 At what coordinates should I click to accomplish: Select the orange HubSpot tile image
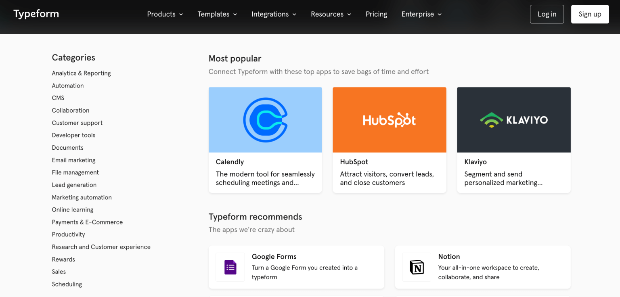(x=389, y=119)
